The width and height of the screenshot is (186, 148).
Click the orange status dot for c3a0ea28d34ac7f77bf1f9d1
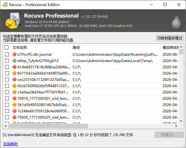14,92
